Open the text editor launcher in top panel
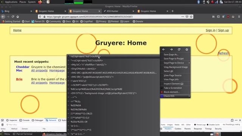 (x=48, y=2)
